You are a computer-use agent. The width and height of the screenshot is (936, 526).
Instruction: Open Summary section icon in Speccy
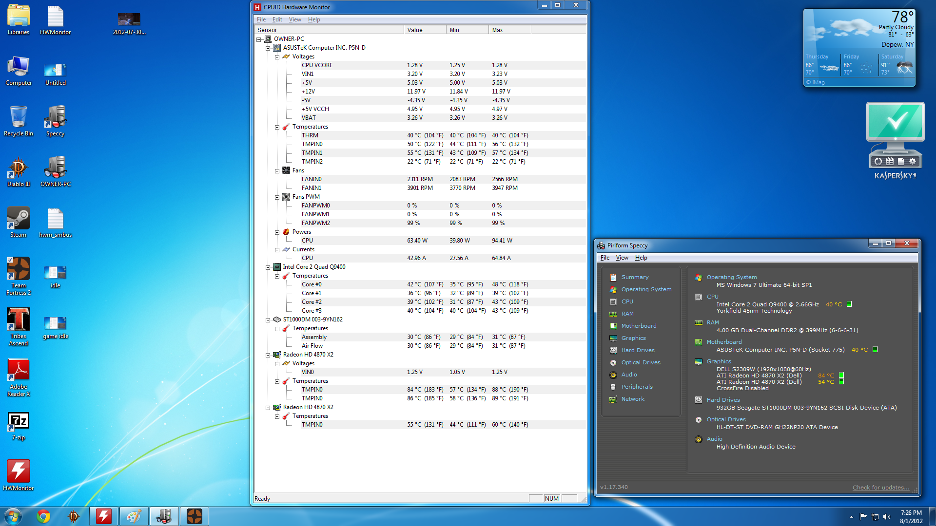point(613,277)
